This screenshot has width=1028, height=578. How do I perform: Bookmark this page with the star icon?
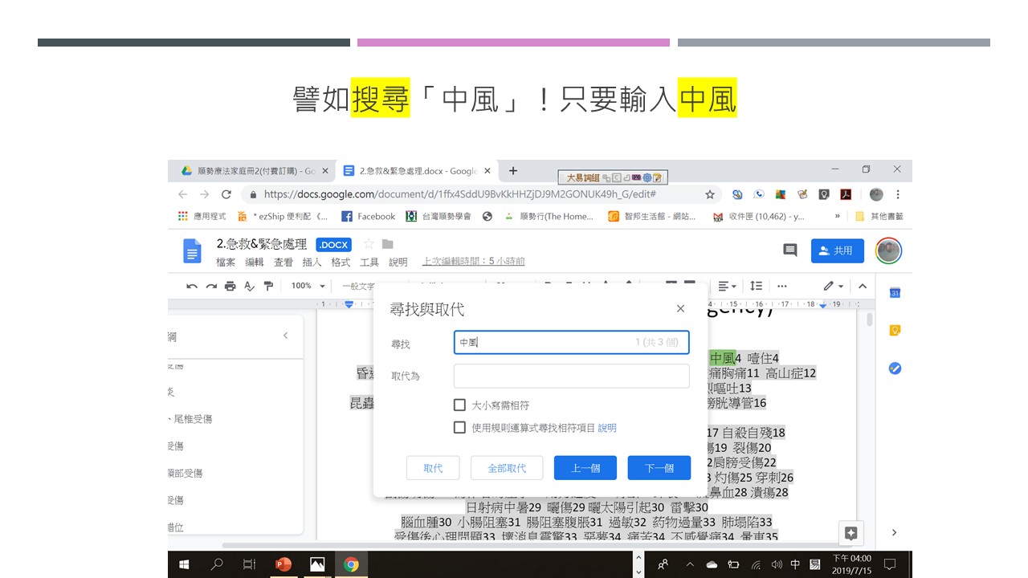[710, 194]
